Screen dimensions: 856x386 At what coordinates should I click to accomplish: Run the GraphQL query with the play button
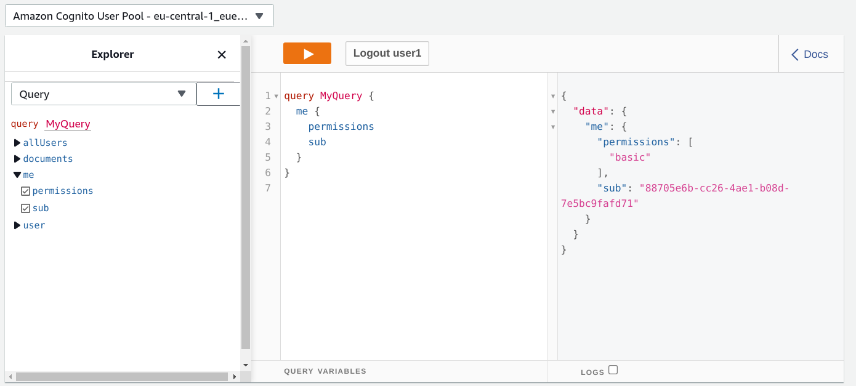coord(307,53)
